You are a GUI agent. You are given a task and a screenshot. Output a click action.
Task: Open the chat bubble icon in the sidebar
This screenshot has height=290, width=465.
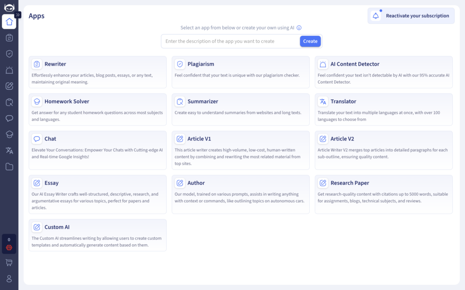coord(9,118)
